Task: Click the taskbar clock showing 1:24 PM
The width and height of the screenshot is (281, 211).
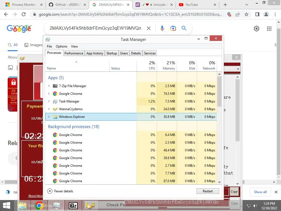Action: click(269, 206)
